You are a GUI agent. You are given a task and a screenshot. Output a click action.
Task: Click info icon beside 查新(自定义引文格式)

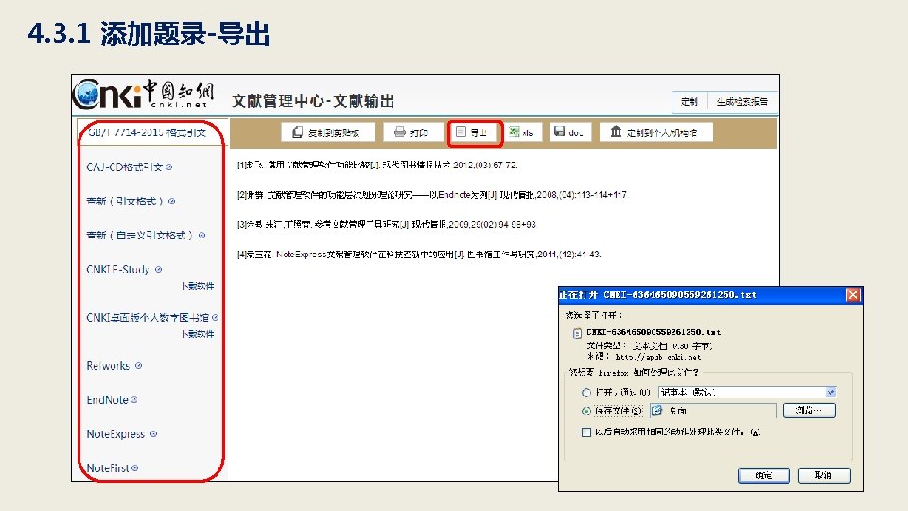click(201, 236)
